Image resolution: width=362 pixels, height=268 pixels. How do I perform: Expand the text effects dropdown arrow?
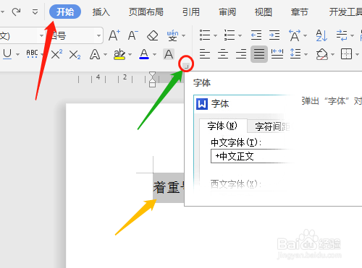point(105,54)
